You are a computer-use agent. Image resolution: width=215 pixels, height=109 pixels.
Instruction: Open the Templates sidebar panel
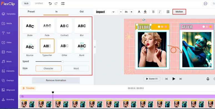tap(9, 14)
